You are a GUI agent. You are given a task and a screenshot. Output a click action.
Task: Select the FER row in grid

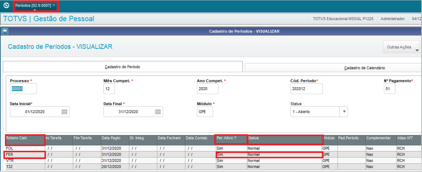(x=213, y=155)
